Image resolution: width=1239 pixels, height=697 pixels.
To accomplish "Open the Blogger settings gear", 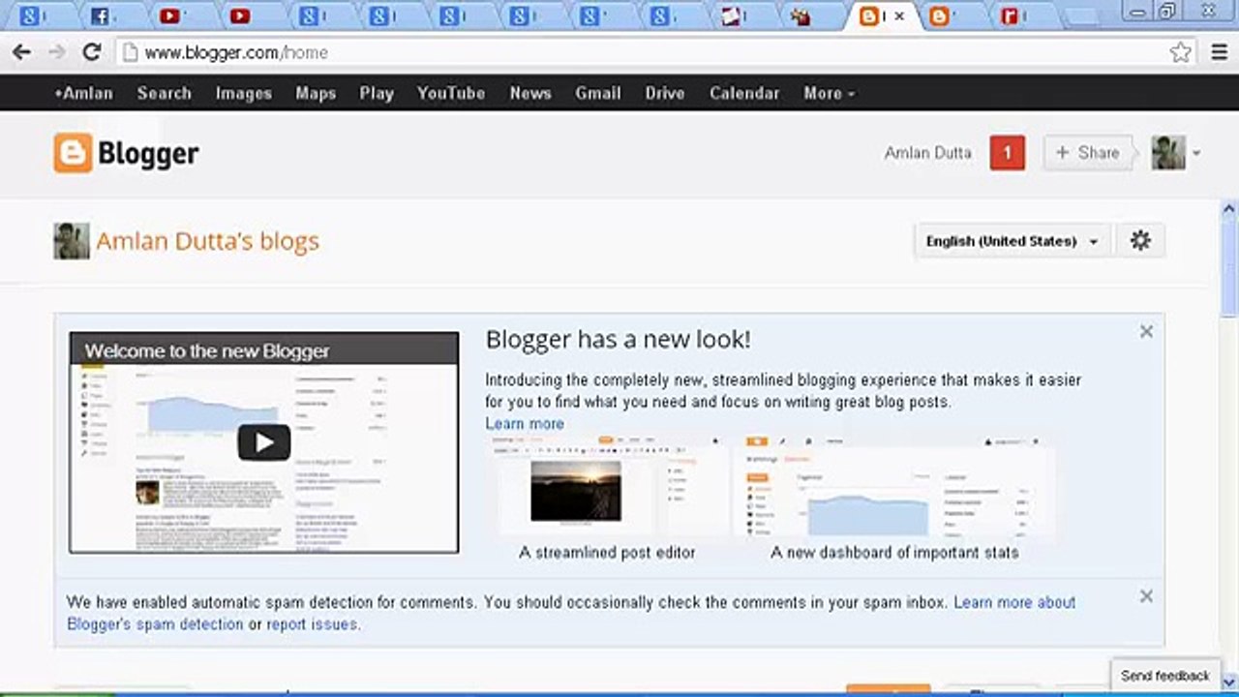I will point(1140,241).
